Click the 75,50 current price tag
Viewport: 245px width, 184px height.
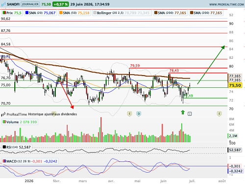click(x=235, y=85)
